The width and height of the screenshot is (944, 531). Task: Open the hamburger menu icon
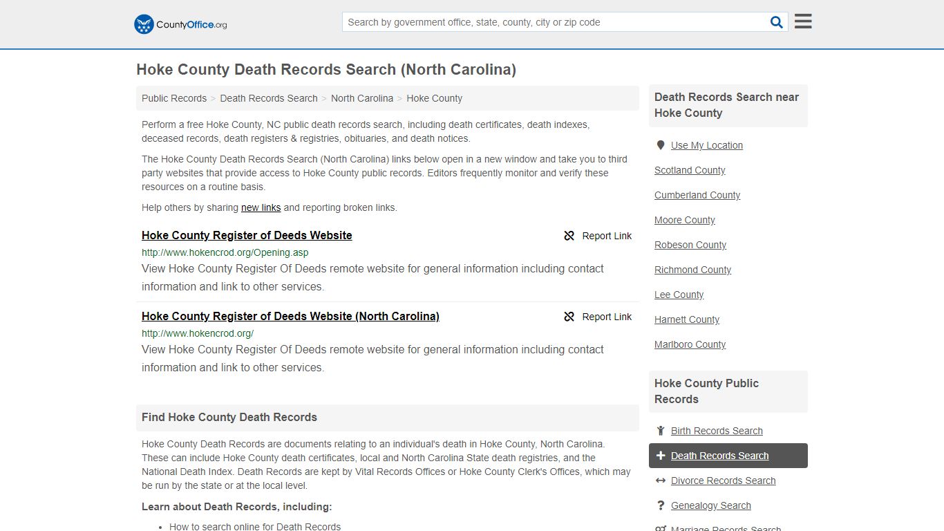[x=803, y=21]
